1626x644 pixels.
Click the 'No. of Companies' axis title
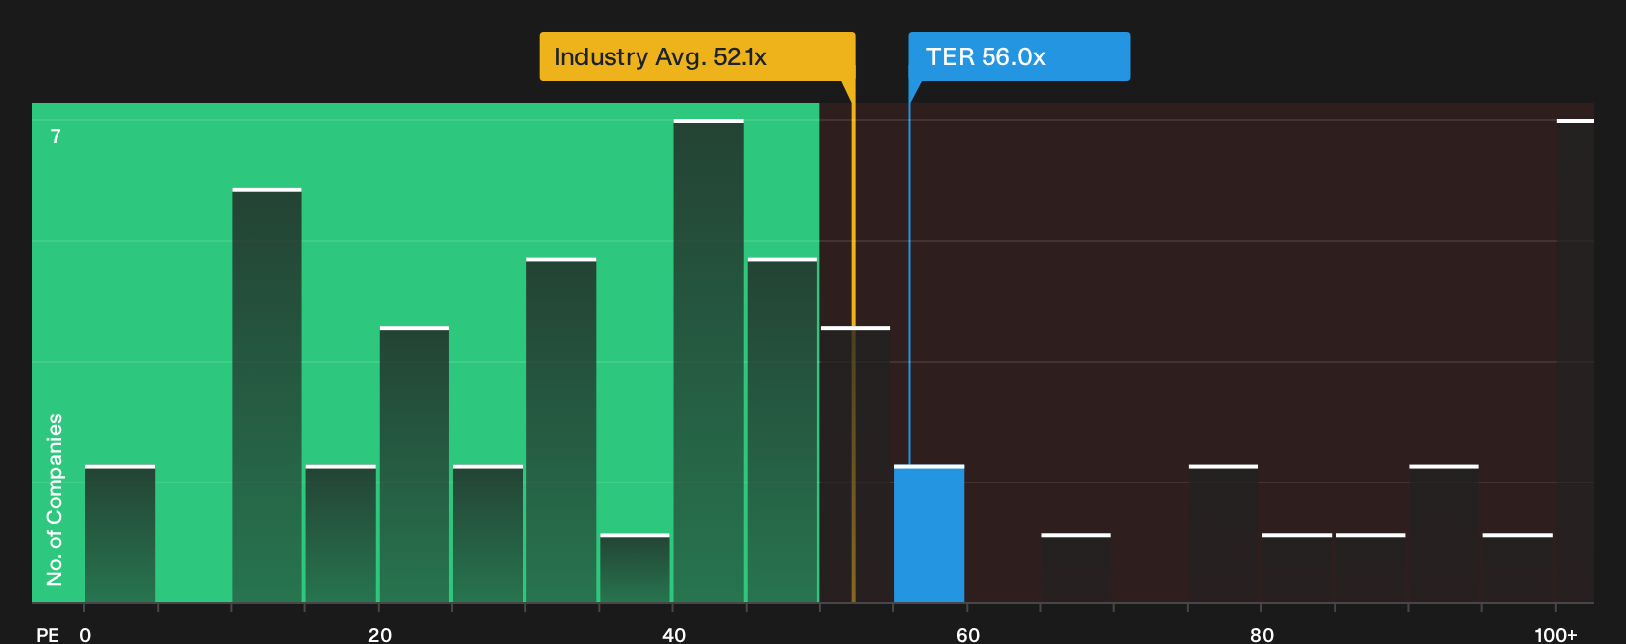tap(55, 499)
